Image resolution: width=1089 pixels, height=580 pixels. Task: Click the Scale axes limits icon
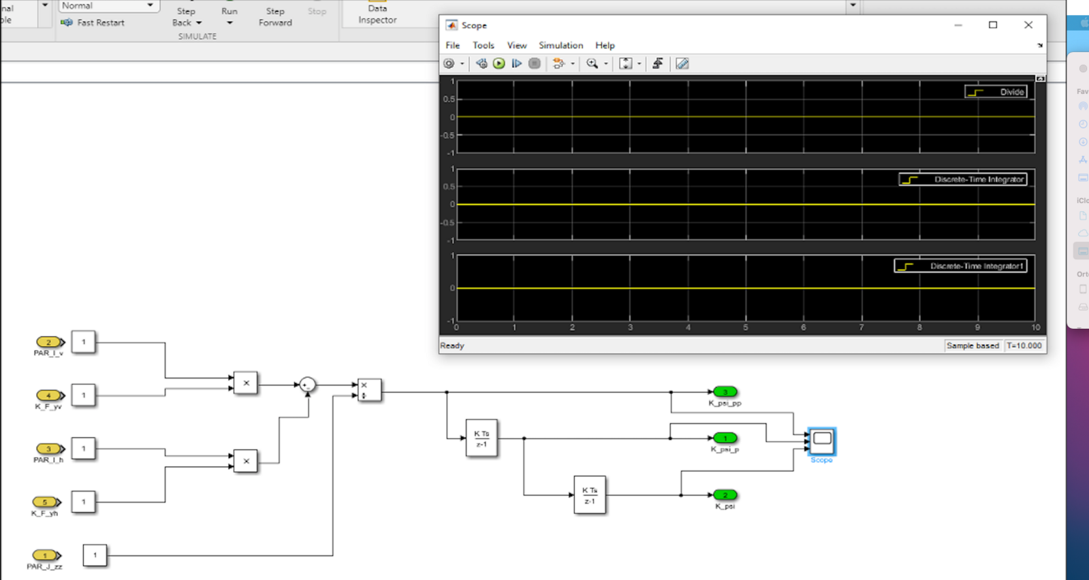coord(625,63)
